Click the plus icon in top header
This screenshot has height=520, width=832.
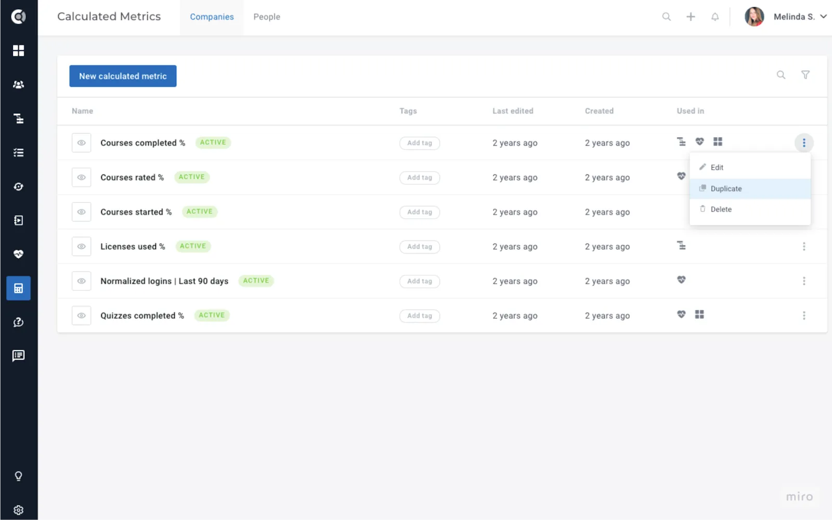(691, 17)
